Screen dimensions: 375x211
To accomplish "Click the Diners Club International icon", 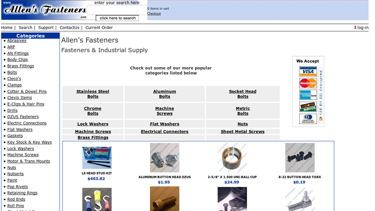I will [308, 119].
